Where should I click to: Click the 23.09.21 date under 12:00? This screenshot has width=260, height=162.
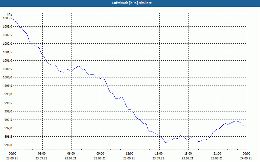(x=129, y=158)
